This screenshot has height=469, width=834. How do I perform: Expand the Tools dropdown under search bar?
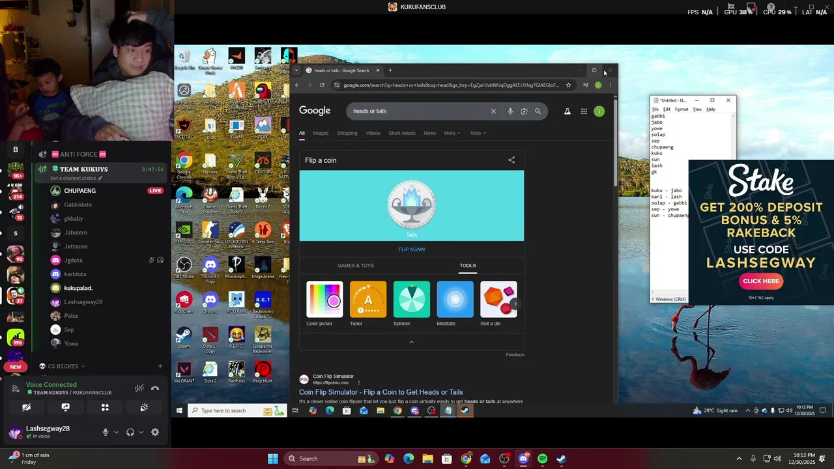click(x=478, y=133)
